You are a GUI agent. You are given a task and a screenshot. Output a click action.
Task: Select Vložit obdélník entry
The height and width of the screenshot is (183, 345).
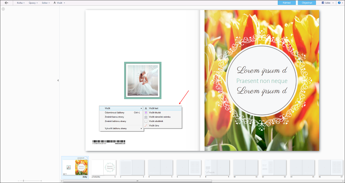pyautogui.click(x=162, y=121)
